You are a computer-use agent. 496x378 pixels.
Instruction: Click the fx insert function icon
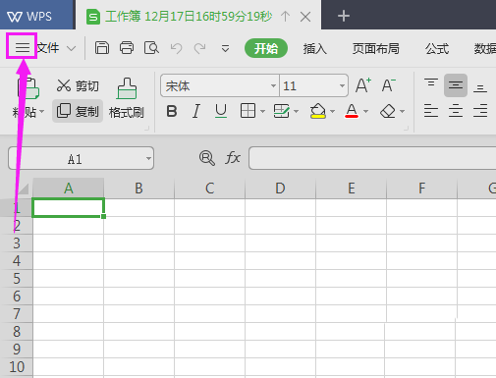233,158
